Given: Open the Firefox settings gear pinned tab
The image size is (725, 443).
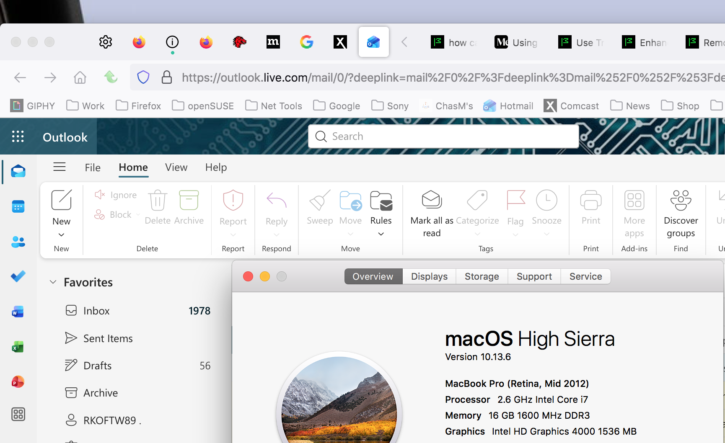Looking at the screenshot, I should click(x=106, y=42).
